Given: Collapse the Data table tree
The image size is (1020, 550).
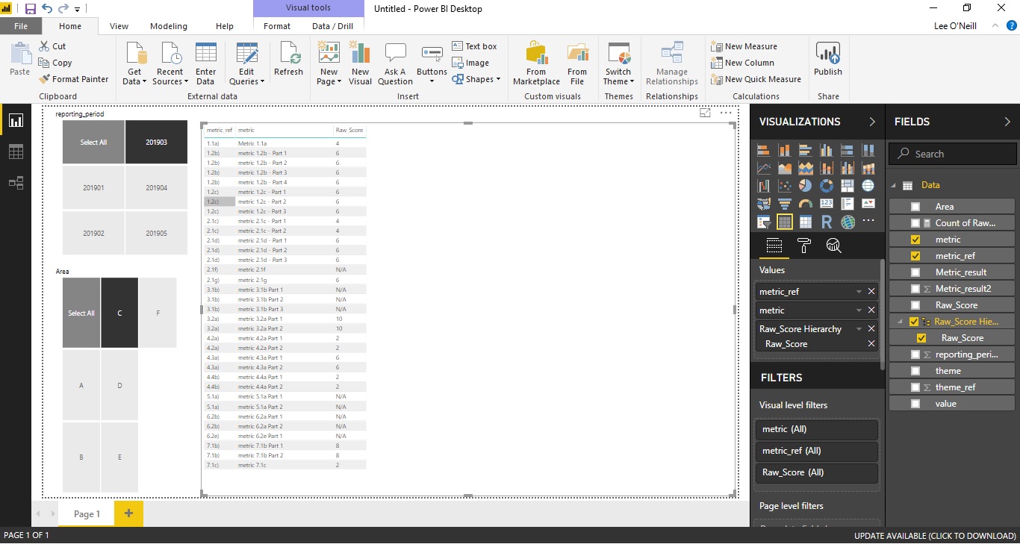Looking at the screenshot, I should [x=894, y=185].
